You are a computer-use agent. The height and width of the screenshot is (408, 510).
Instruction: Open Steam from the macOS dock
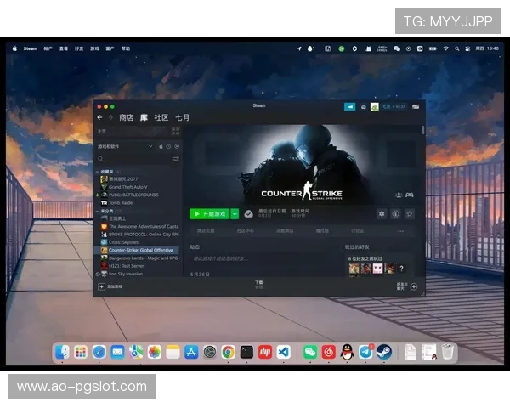(x=384, y=352)
